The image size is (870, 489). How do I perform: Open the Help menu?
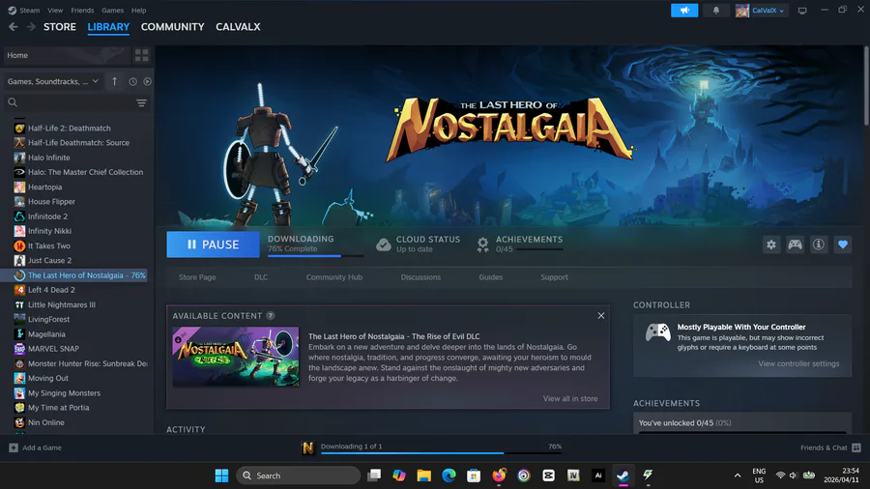[x=138, y=10]
